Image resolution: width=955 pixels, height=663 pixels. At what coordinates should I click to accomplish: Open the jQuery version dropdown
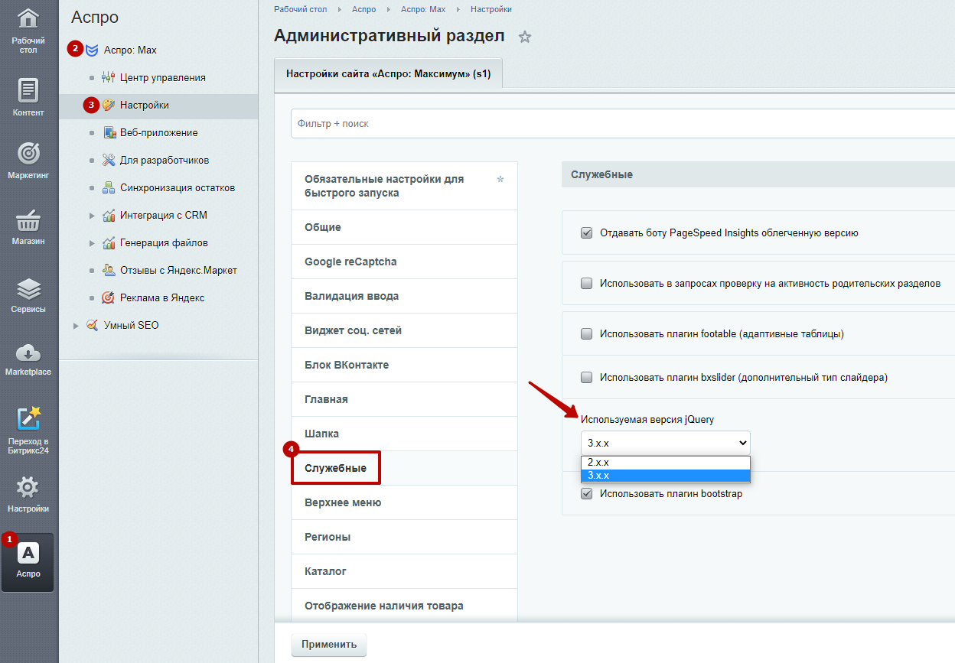pos(665,443)
